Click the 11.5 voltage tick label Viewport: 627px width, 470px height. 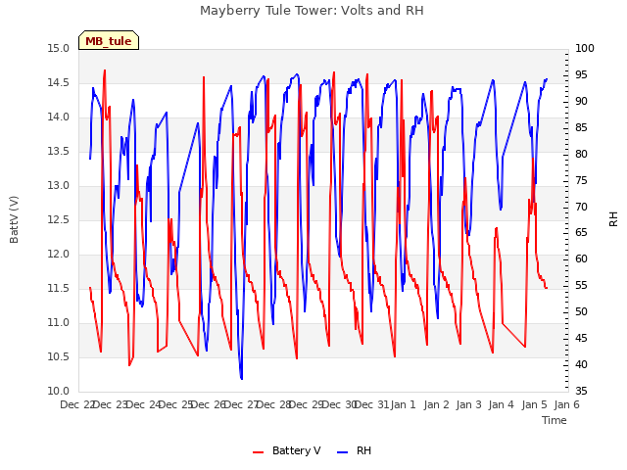[59, 289]
